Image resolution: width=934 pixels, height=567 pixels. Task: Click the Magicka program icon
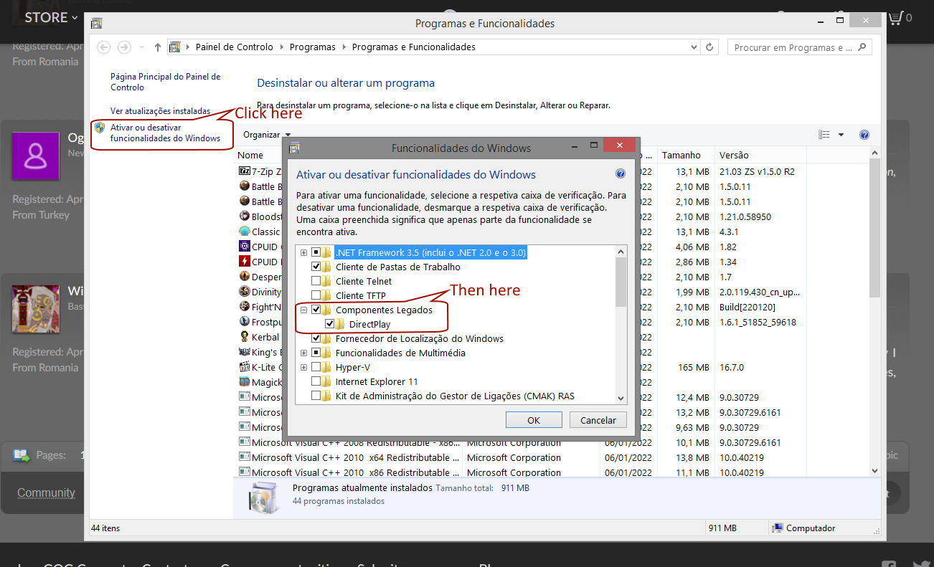[x=244, y=382]
